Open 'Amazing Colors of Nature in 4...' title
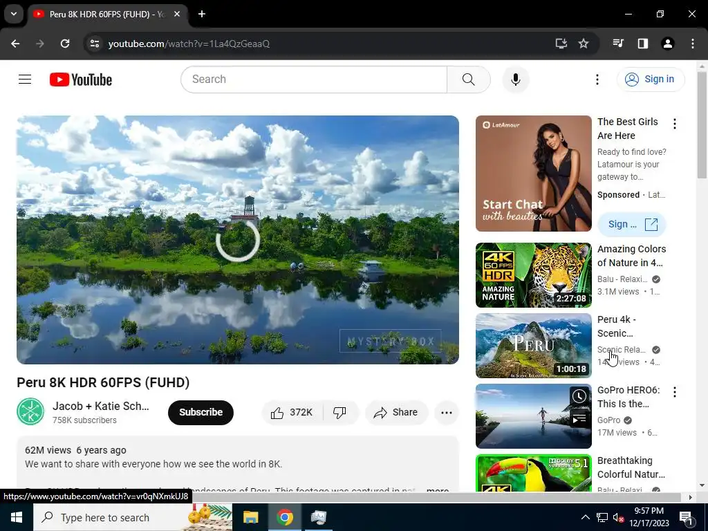Screen dimensions: 708x531 (631, 256)
